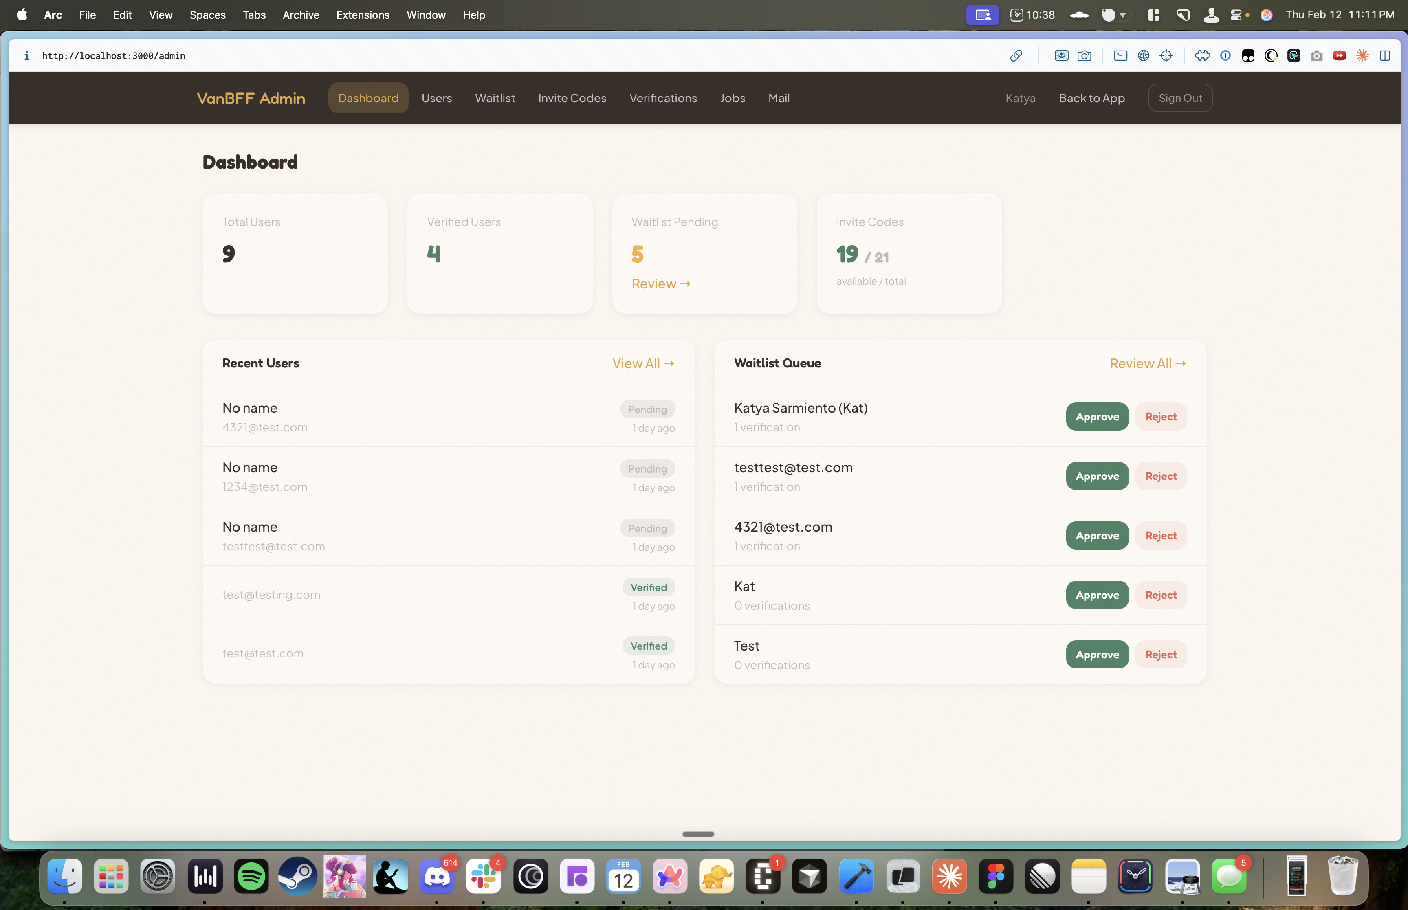Click the red fast-forward extension icon
The width and height of the screenshot is (1408, 910).
point(1340,55)
